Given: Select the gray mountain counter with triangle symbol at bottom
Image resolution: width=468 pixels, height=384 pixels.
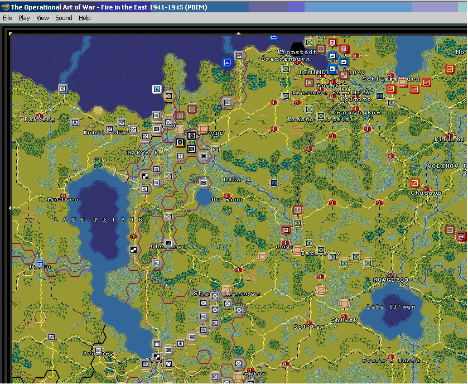Looking at the screenshot, I should [168, 364].
